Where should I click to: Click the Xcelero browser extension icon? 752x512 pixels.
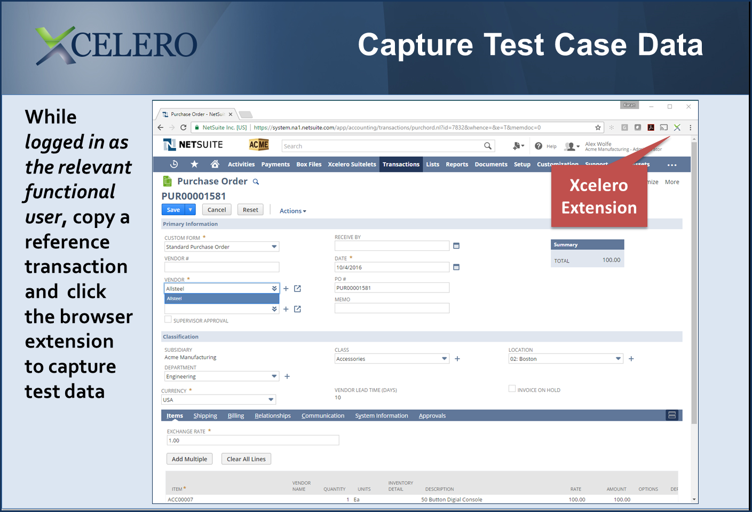pyautogui.click(x=677, y=128)
